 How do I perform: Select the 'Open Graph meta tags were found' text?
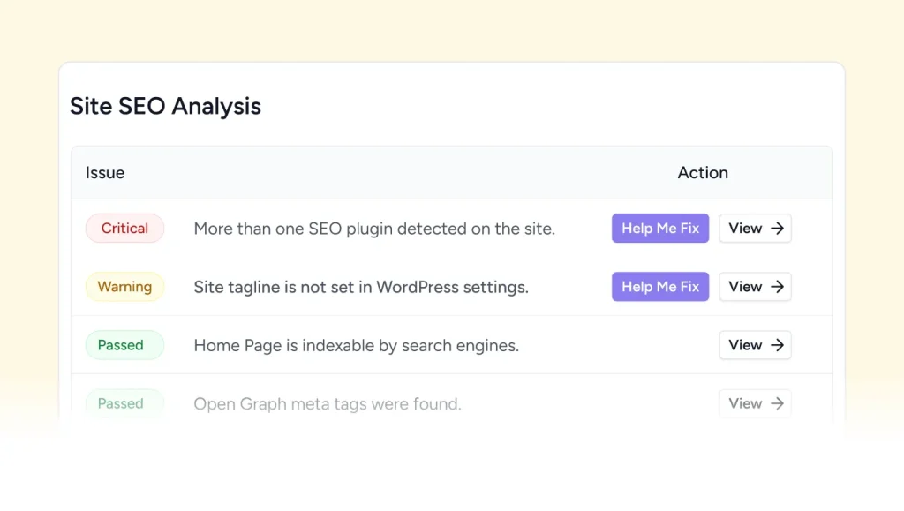pyautogui.click(x=328, y=404)
